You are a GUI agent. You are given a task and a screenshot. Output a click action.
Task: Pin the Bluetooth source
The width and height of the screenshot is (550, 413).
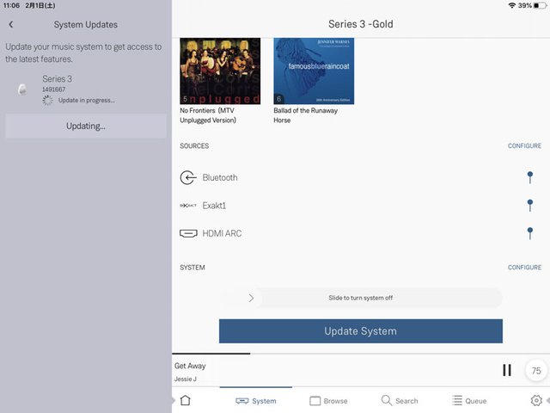click(x=530, y=177)
